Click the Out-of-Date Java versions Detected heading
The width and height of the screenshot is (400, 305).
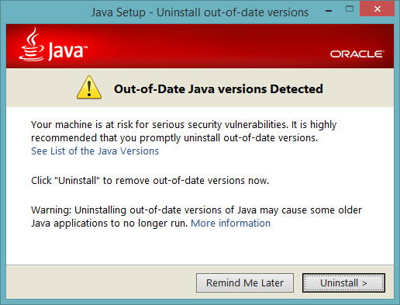219,88
